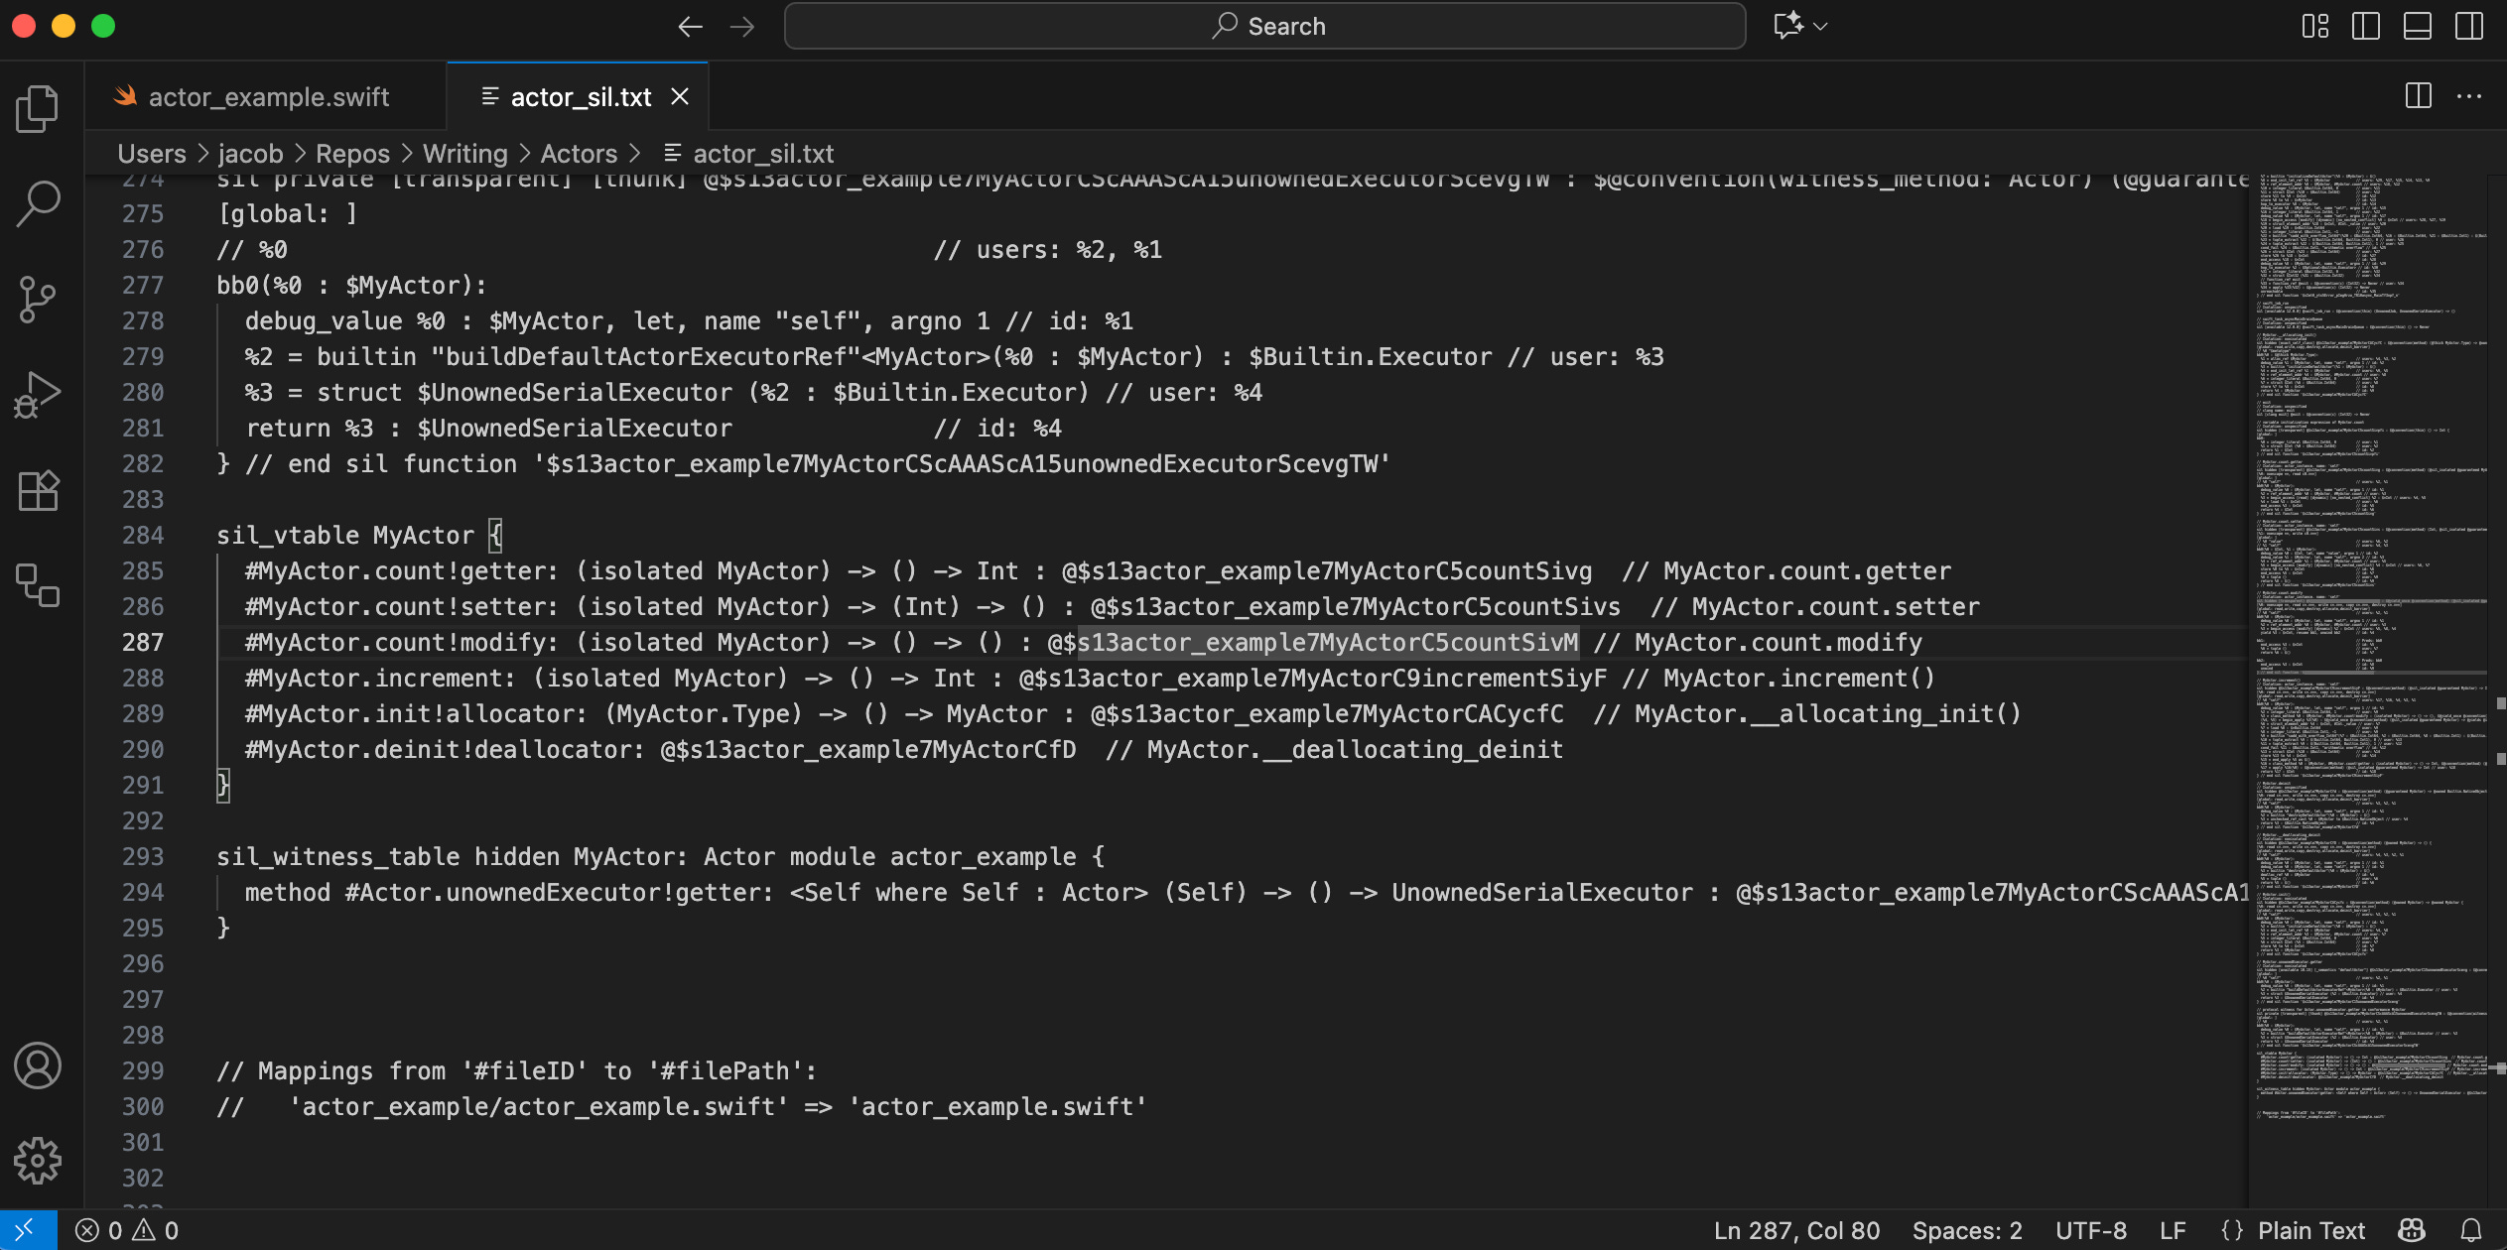Change the Plain Text language mode

[2310, 1231]
